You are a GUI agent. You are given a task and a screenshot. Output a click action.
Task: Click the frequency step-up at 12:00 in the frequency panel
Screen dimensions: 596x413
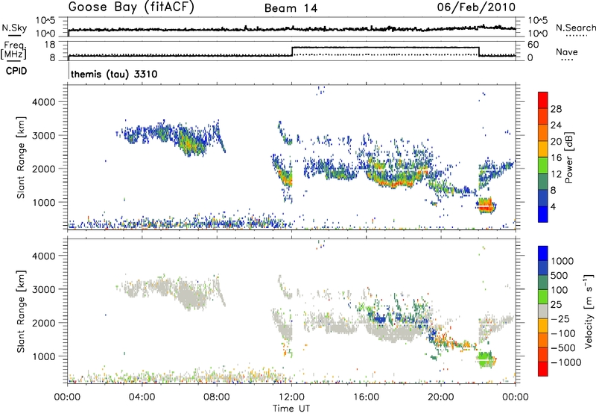click(x=292, y=51)
